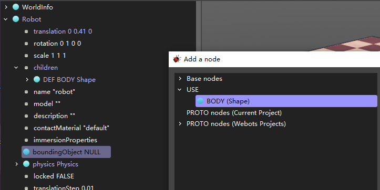Click the checkered floor in 3D view
The image size is (380, 190).
coord(356,45)
